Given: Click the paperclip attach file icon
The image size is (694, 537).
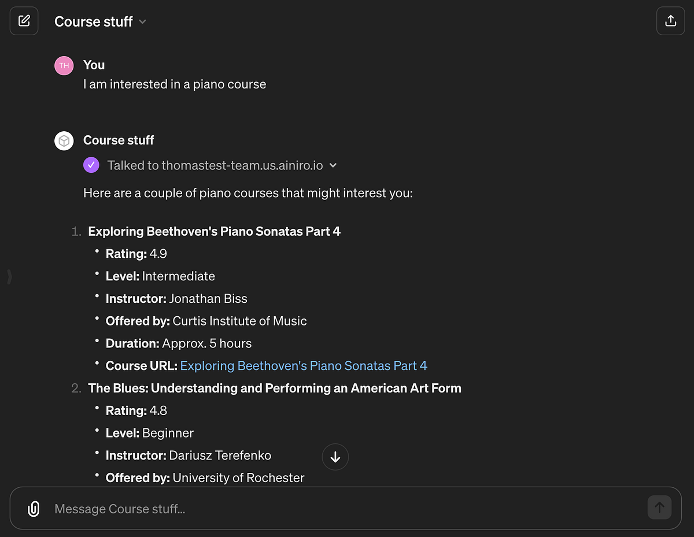Looking at the screenshot, I should pos(34,509).
